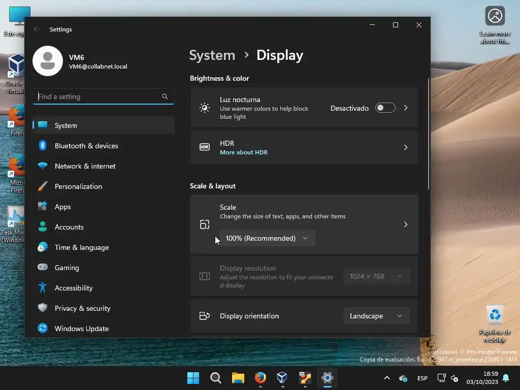Click the Recycle Bin desktop icon

[x=495, y=324]
